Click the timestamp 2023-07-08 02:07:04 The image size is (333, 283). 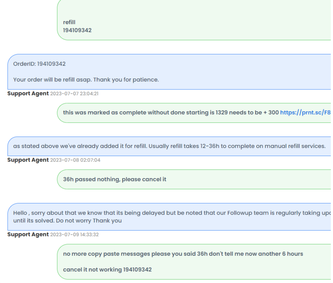[75, 160]
